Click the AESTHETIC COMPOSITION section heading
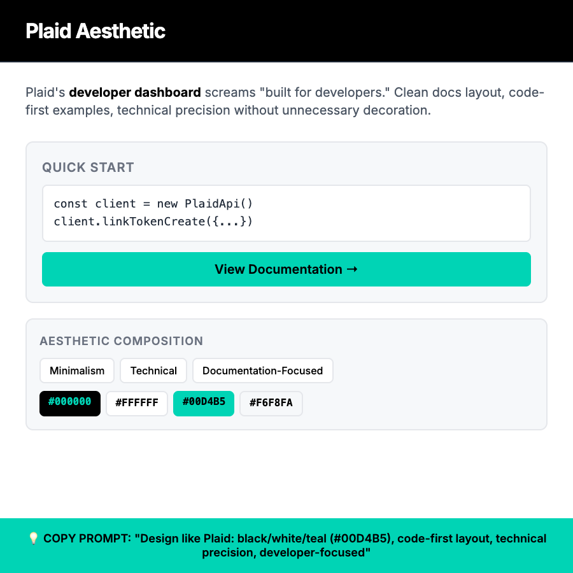 121,341
